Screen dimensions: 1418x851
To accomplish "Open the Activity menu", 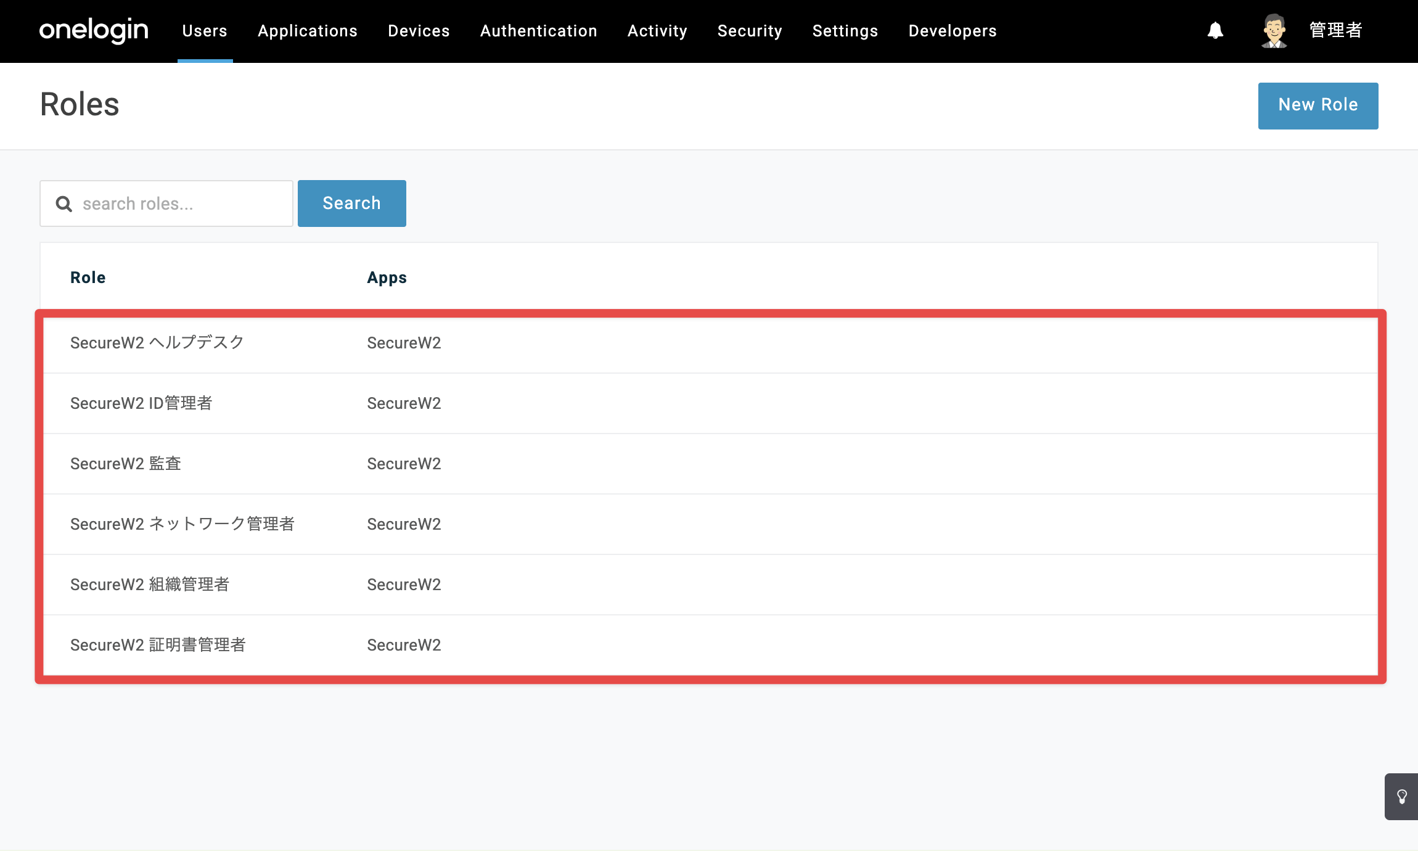I will click(x=657, y=31).
